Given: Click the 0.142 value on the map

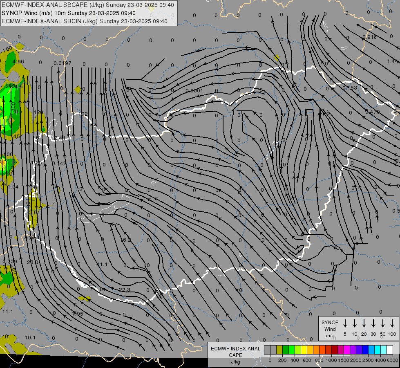Looking at the screenshot, I should pos(59,164).
